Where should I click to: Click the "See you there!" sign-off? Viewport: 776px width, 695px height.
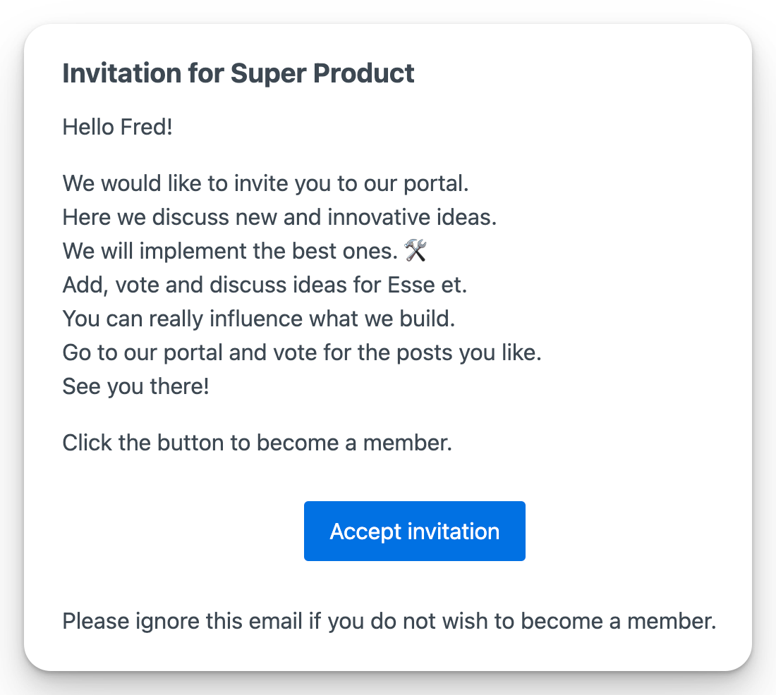pyautogui.click(x=135, y=386)
